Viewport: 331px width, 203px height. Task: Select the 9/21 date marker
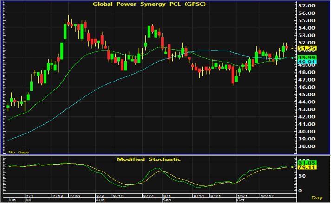coord(215,196)
